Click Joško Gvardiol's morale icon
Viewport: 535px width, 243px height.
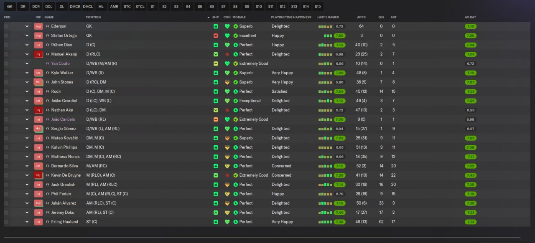tap(236, 101)
